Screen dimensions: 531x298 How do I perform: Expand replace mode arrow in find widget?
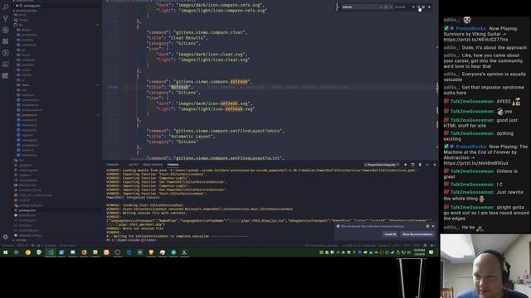pyautogui.click(x=339, y=7)
